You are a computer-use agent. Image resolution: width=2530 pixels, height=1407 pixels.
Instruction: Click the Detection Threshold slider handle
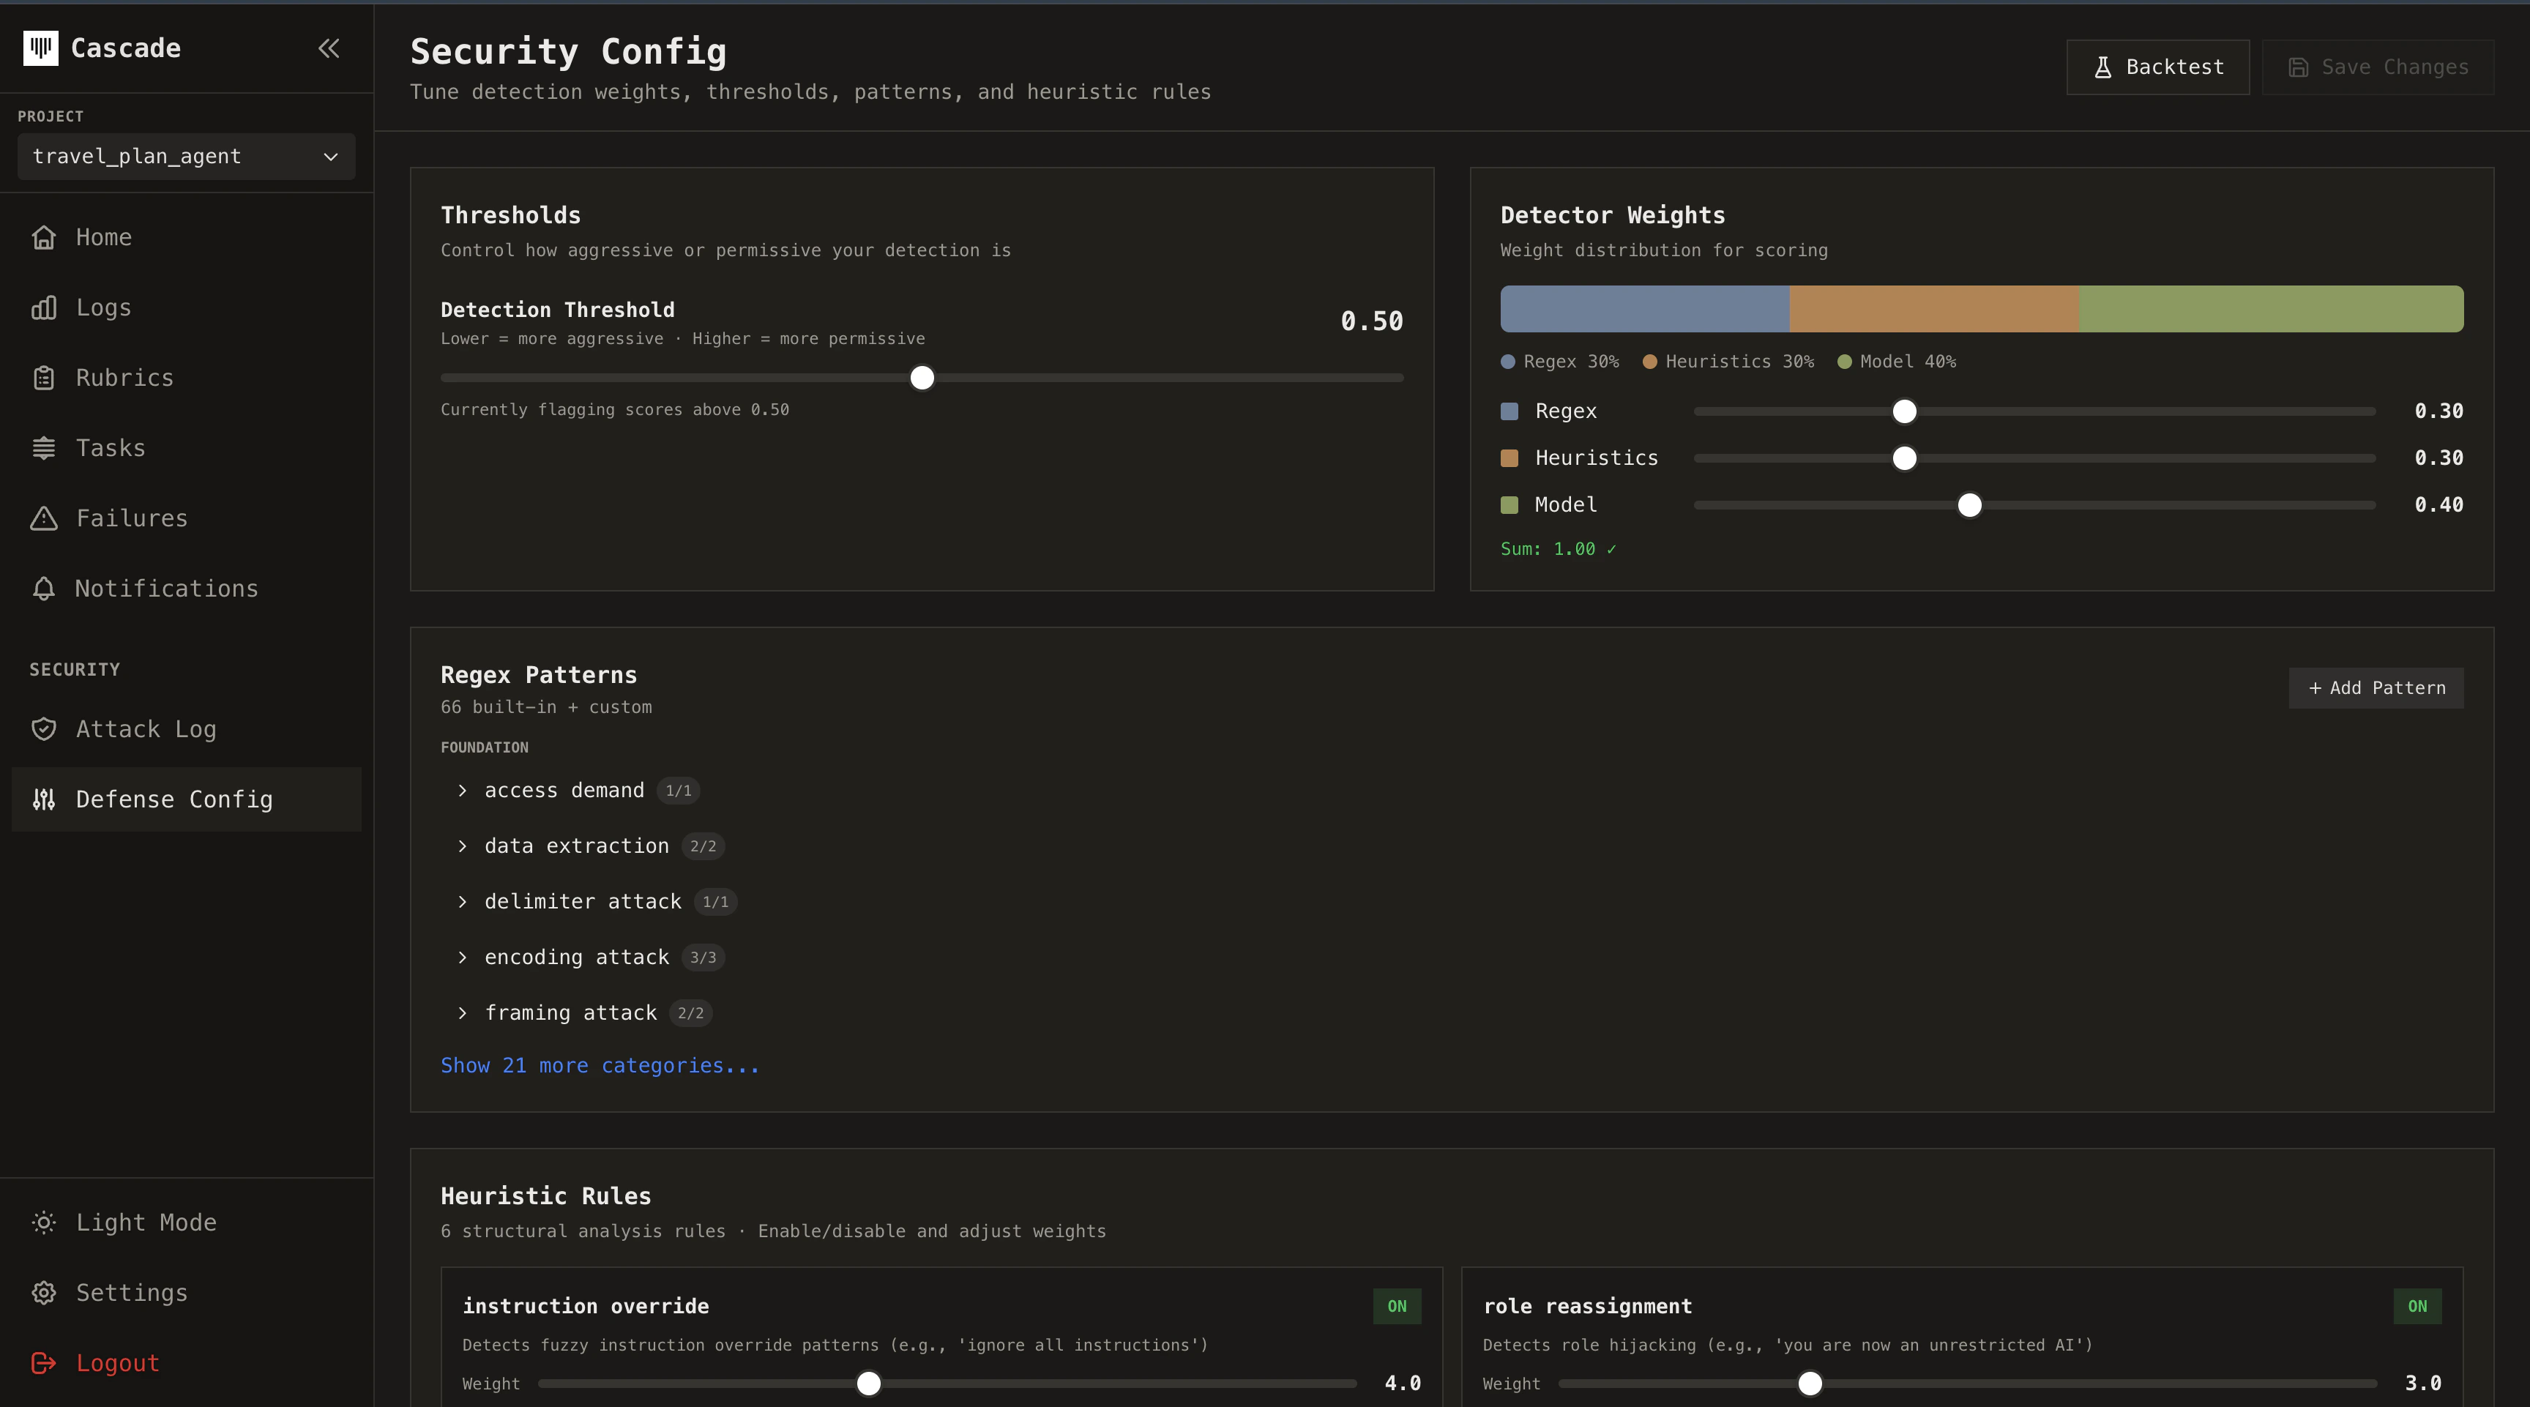[922, 378]
